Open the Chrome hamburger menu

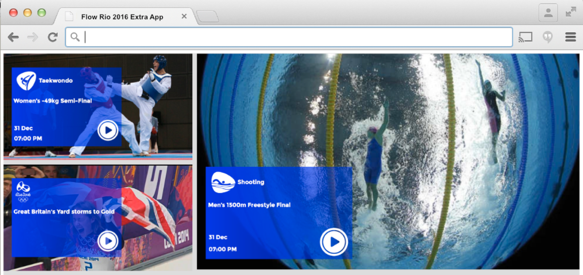coord(571,37)
